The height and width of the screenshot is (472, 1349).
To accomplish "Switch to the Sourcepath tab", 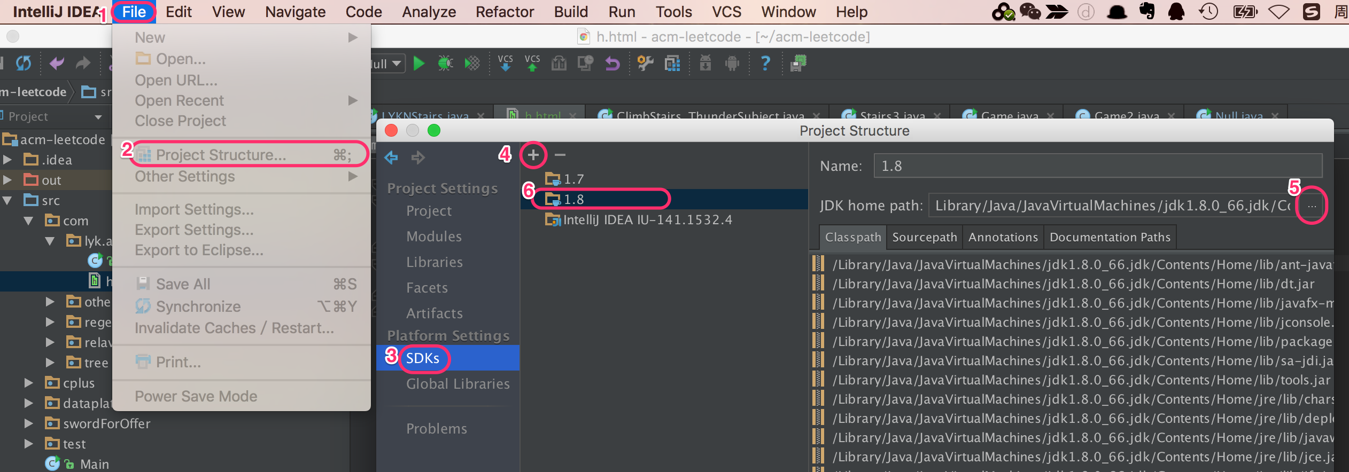I will click(925, 237).
